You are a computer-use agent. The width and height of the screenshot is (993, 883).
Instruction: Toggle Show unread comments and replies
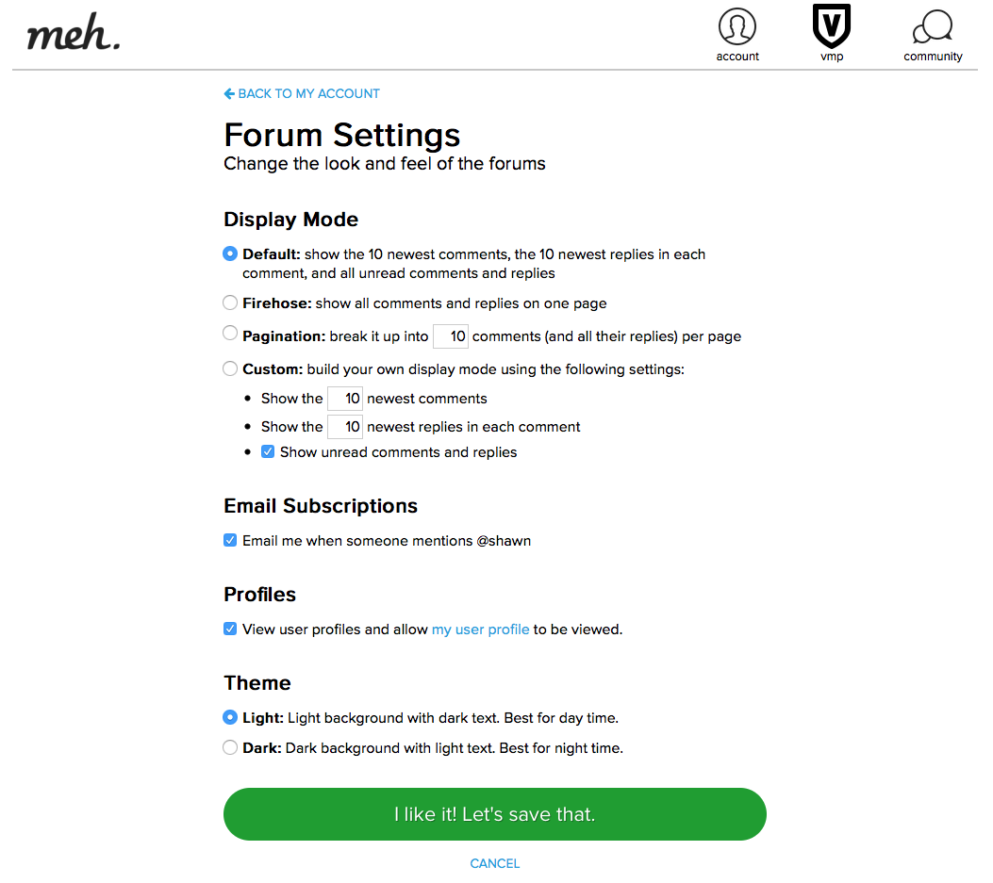pyautogui.click(x=268, y=451)
